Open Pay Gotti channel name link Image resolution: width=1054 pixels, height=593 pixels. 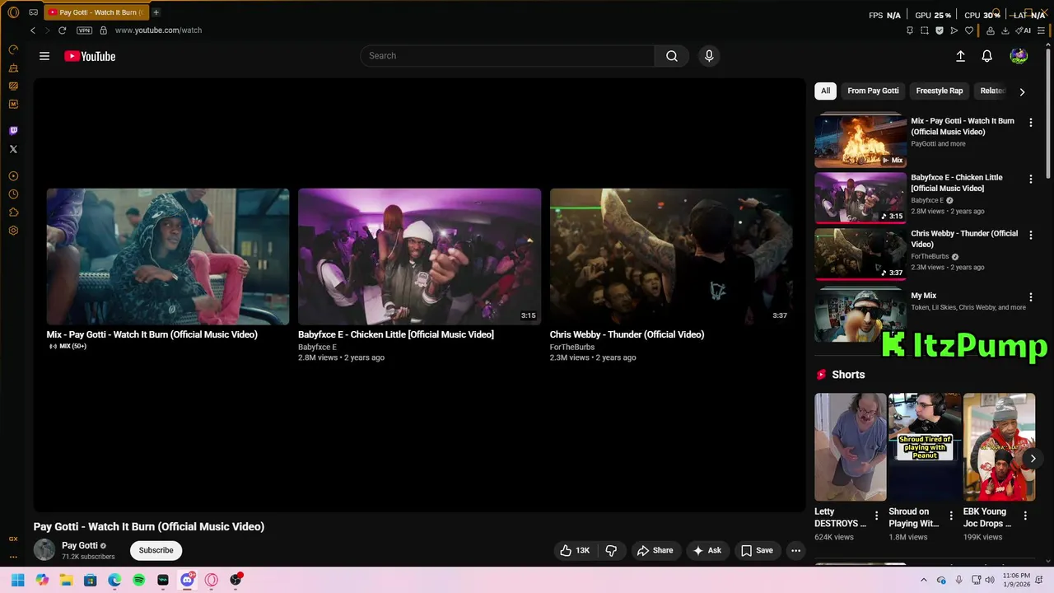(80, 545)
